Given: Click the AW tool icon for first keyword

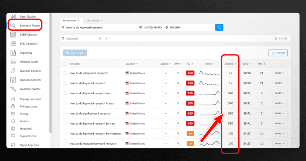Looking at the screenshot, I should [178, 73].
